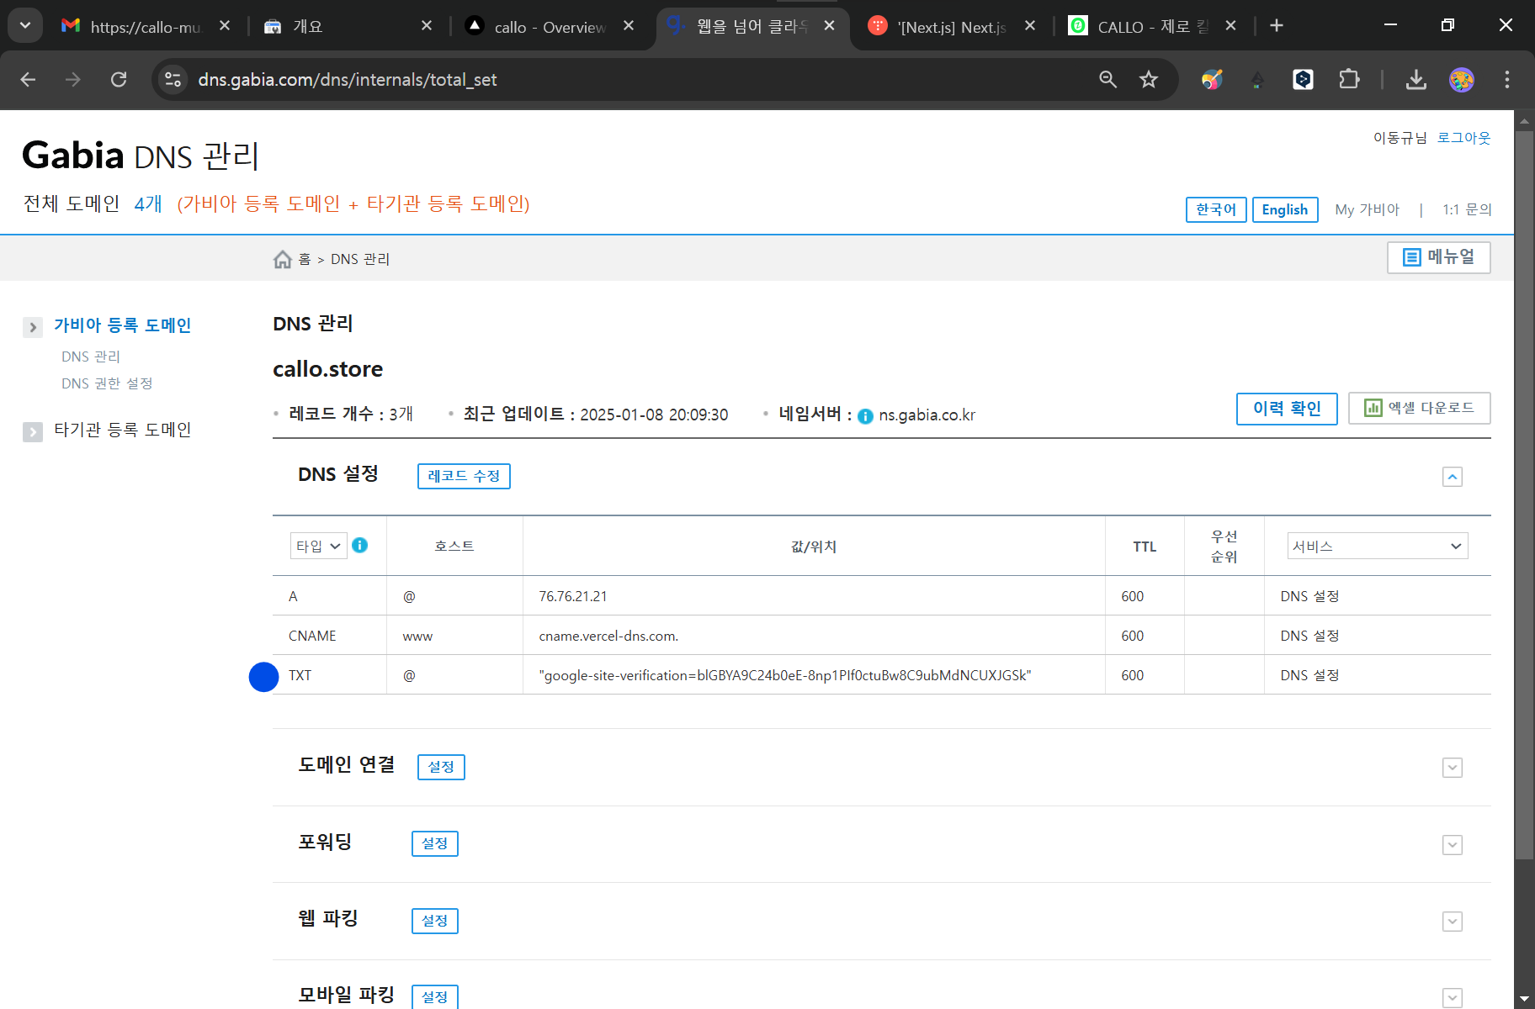Open the 메뉴얼 button

pyautogui.click(x=1438, y=257)
